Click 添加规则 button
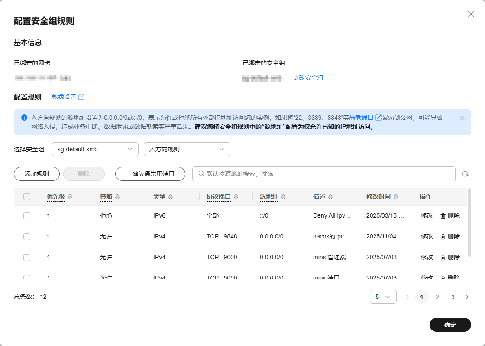Image resolution: width=485 pixels, height=346 pixels. pyautogui.click(x=37, y=174)
